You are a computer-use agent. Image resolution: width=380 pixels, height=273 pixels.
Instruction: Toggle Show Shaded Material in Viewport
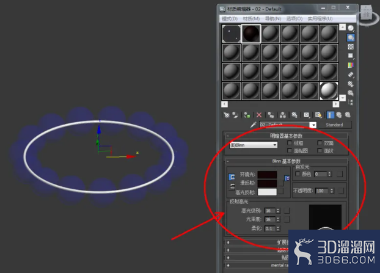point(318,115)
